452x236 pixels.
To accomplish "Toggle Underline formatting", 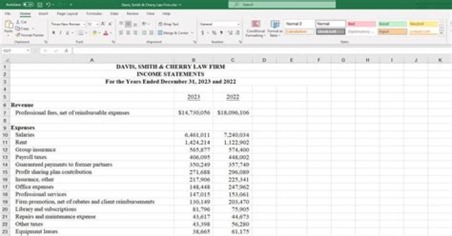I will coord(67,33).
